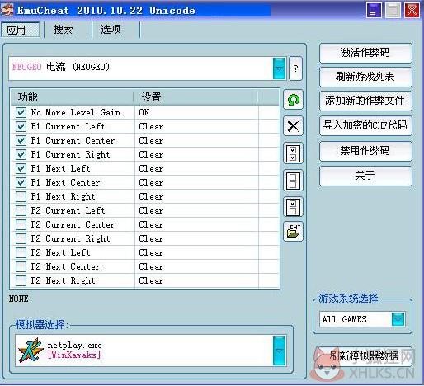The image size is (424, 386).
Task: Open the netplay.exe emulator dropdown arrow
Action: coord(279,351)
